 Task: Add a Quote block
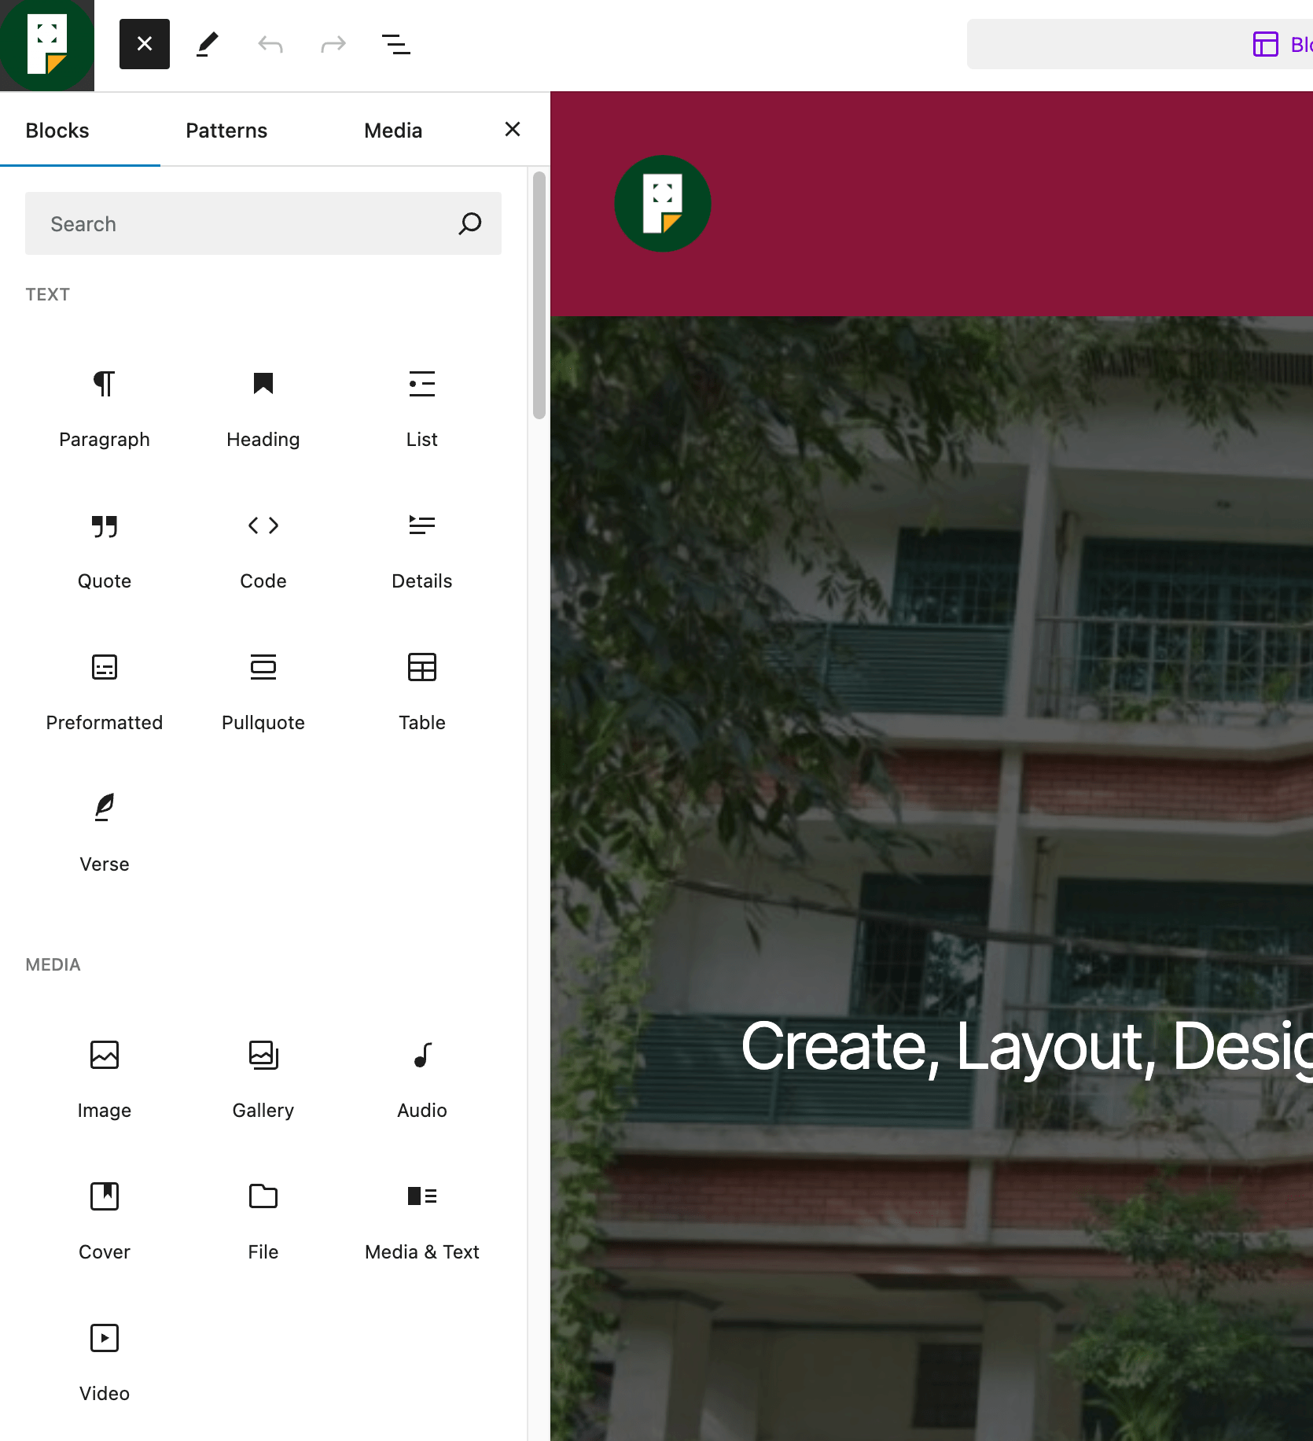click(x=105, y=551)
